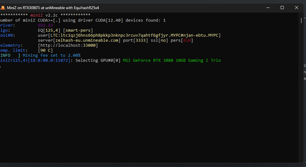Click the red 'ELH' pers value

(187, 40)
